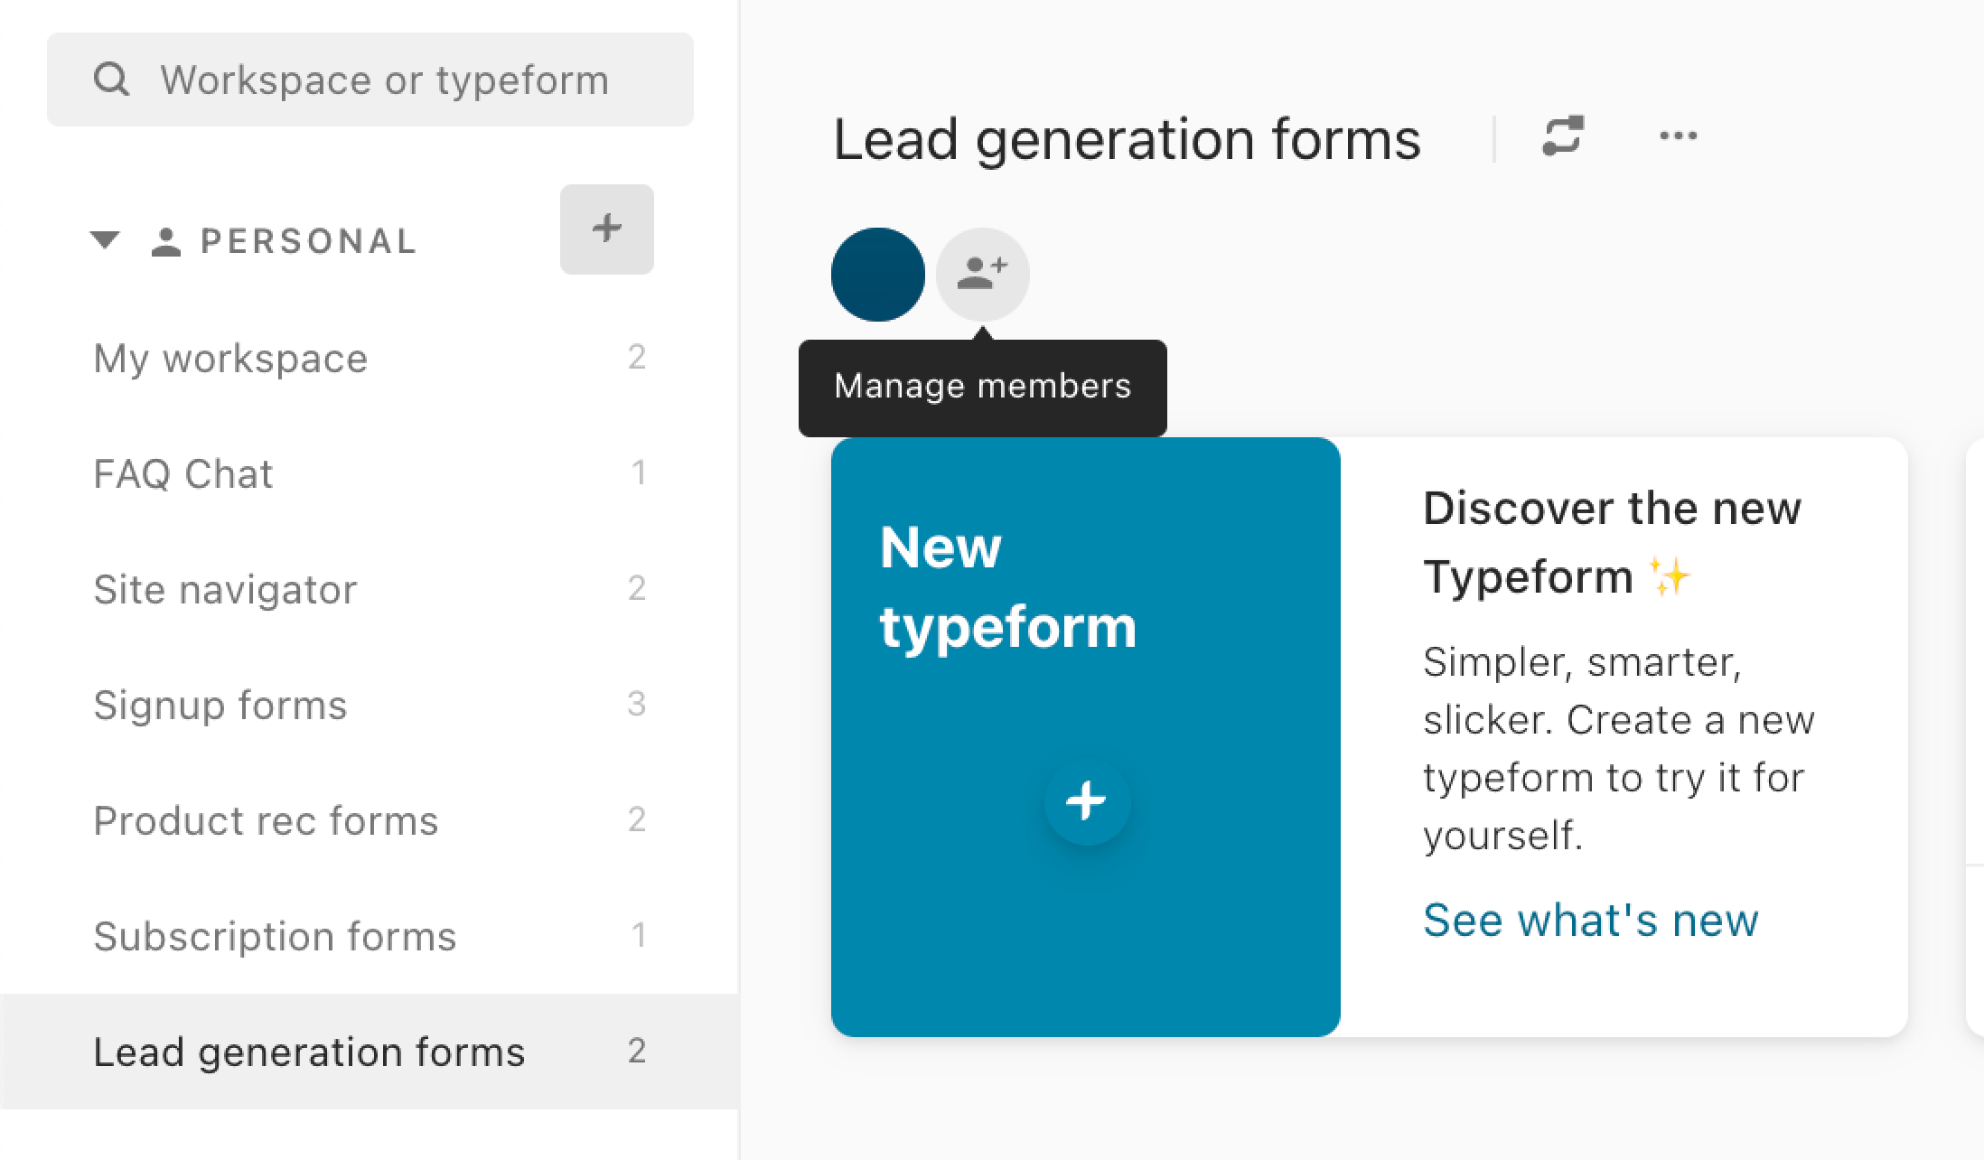Click the person icon beside Personal
The width and height of the screenshot is (1984, 1160).
pos(165,241)
